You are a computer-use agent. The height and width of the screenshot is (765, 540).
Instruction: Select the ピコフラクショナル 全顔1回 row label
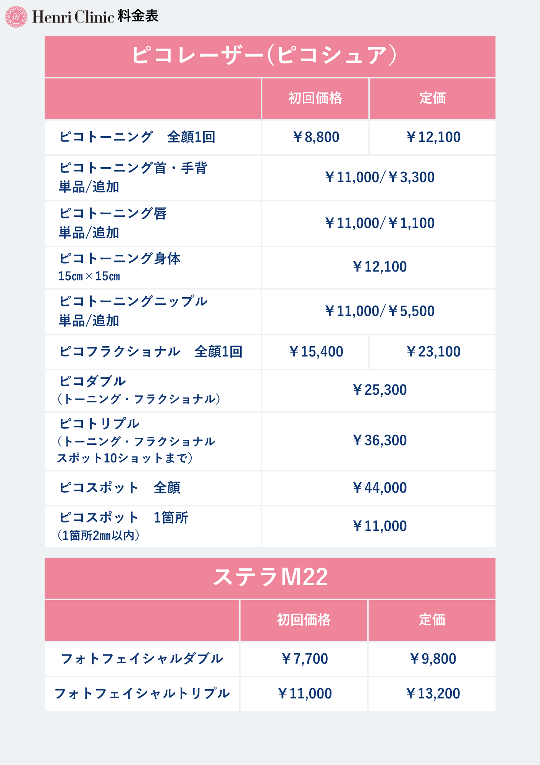(x=151, y=352)
